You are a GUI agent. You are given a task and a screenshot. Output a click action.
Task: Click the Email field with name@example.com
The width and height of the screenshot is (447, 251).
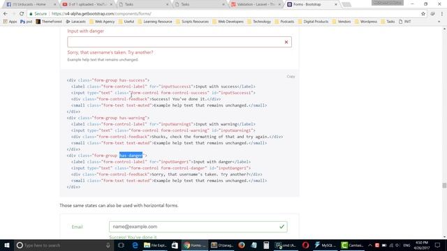pyautogui.click(x=198, y=227)
